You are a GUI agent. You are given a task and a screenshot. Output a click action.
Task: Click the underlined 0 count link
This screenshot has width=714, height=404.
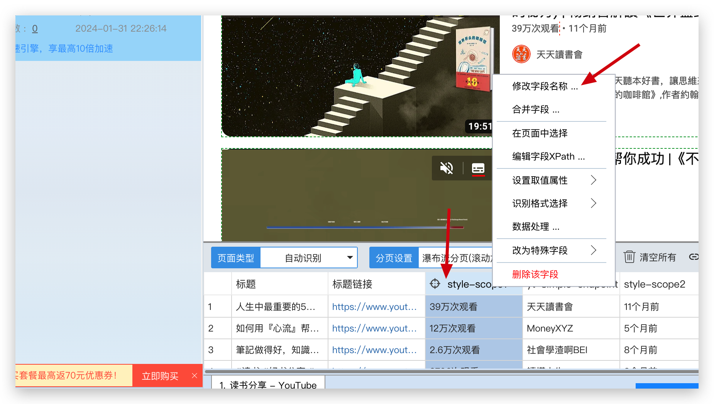click(x=35, y=29)
